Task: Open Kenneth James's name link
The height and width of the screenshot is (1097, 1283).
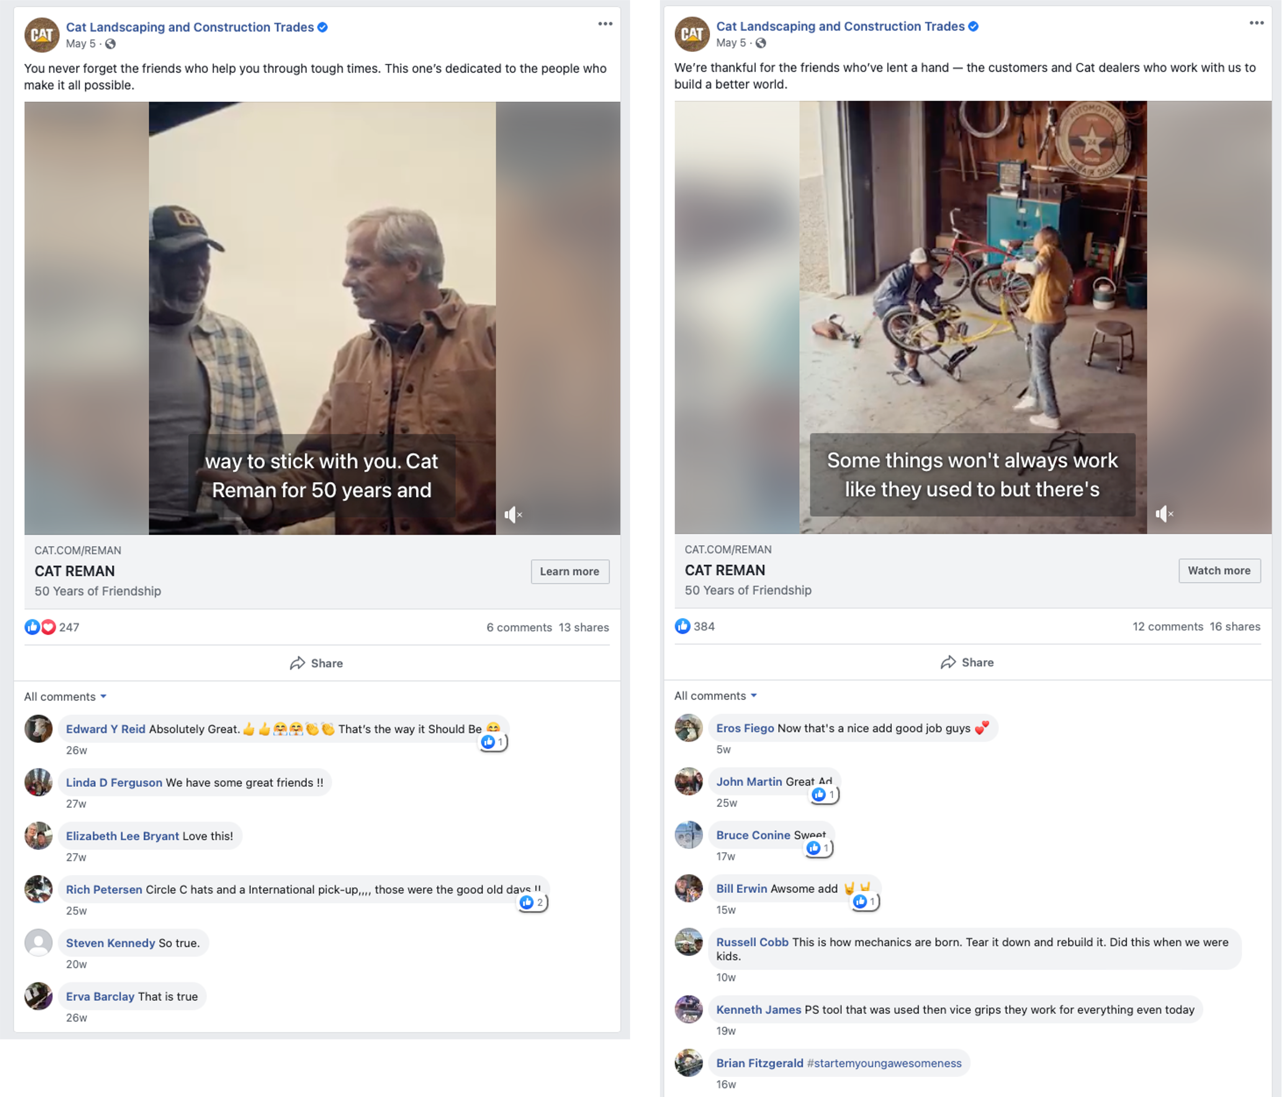Action: coord(759,1010)
